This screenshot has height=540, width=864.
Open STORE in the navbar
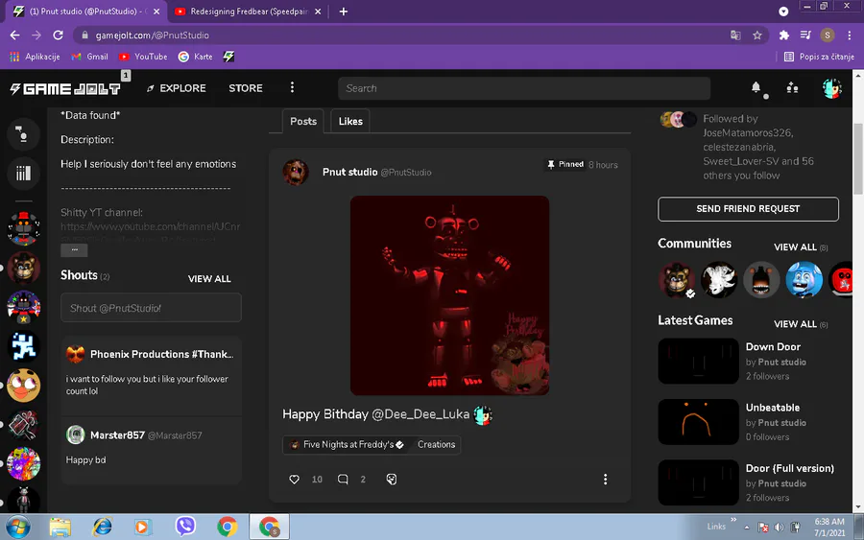click(246, 88)
